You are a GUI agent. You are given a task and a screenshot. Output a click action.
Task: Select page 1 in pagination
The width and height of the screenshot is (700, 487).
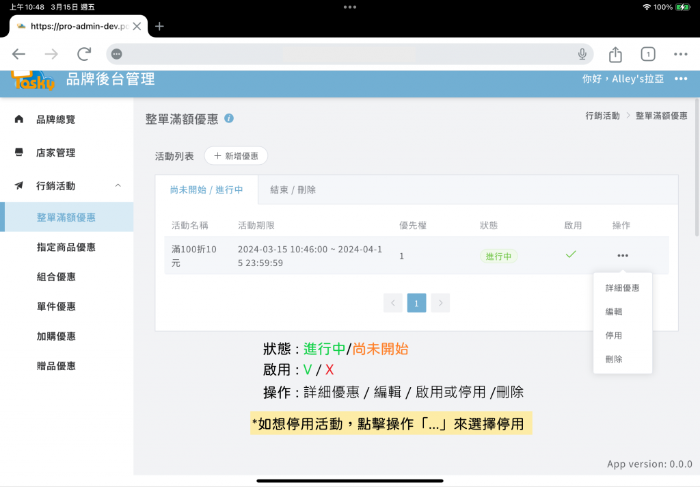(x=416, y=303)
